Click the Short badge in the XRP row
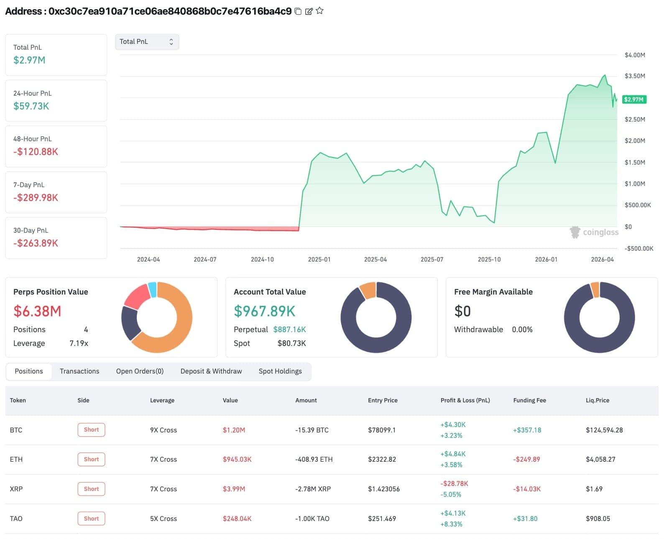 (91, 489)
